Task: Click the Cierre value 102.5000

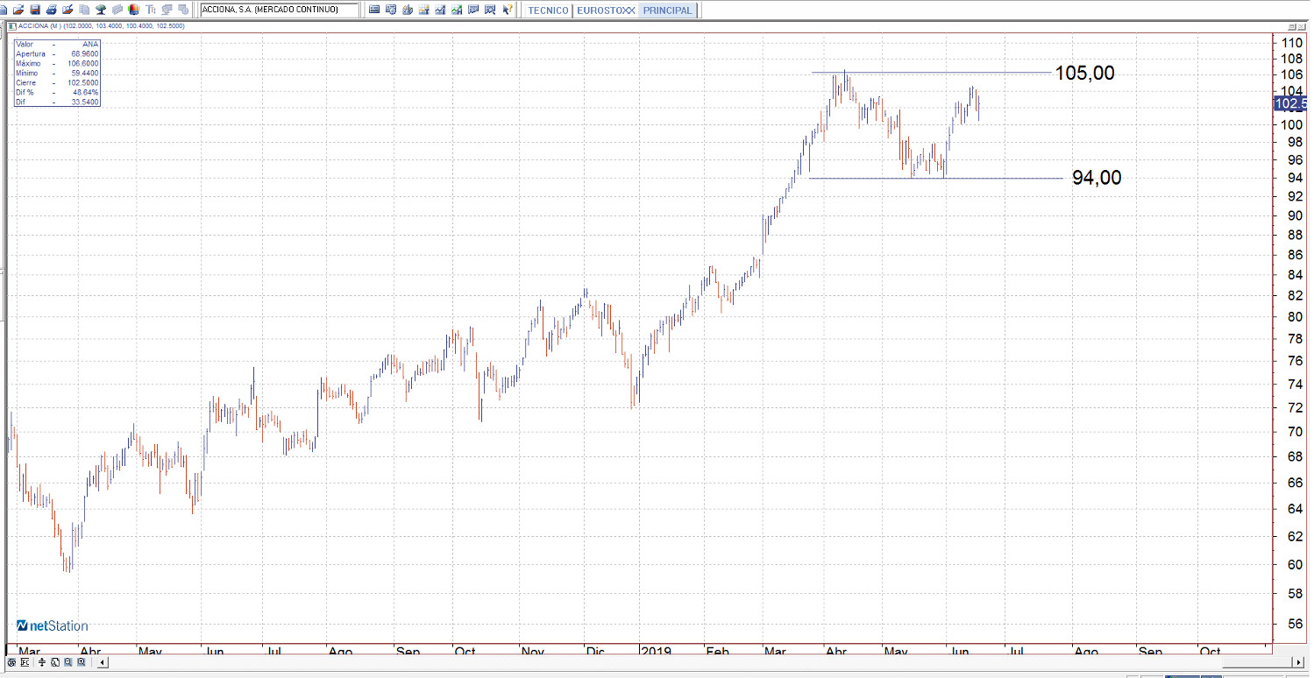Action: 83,82
